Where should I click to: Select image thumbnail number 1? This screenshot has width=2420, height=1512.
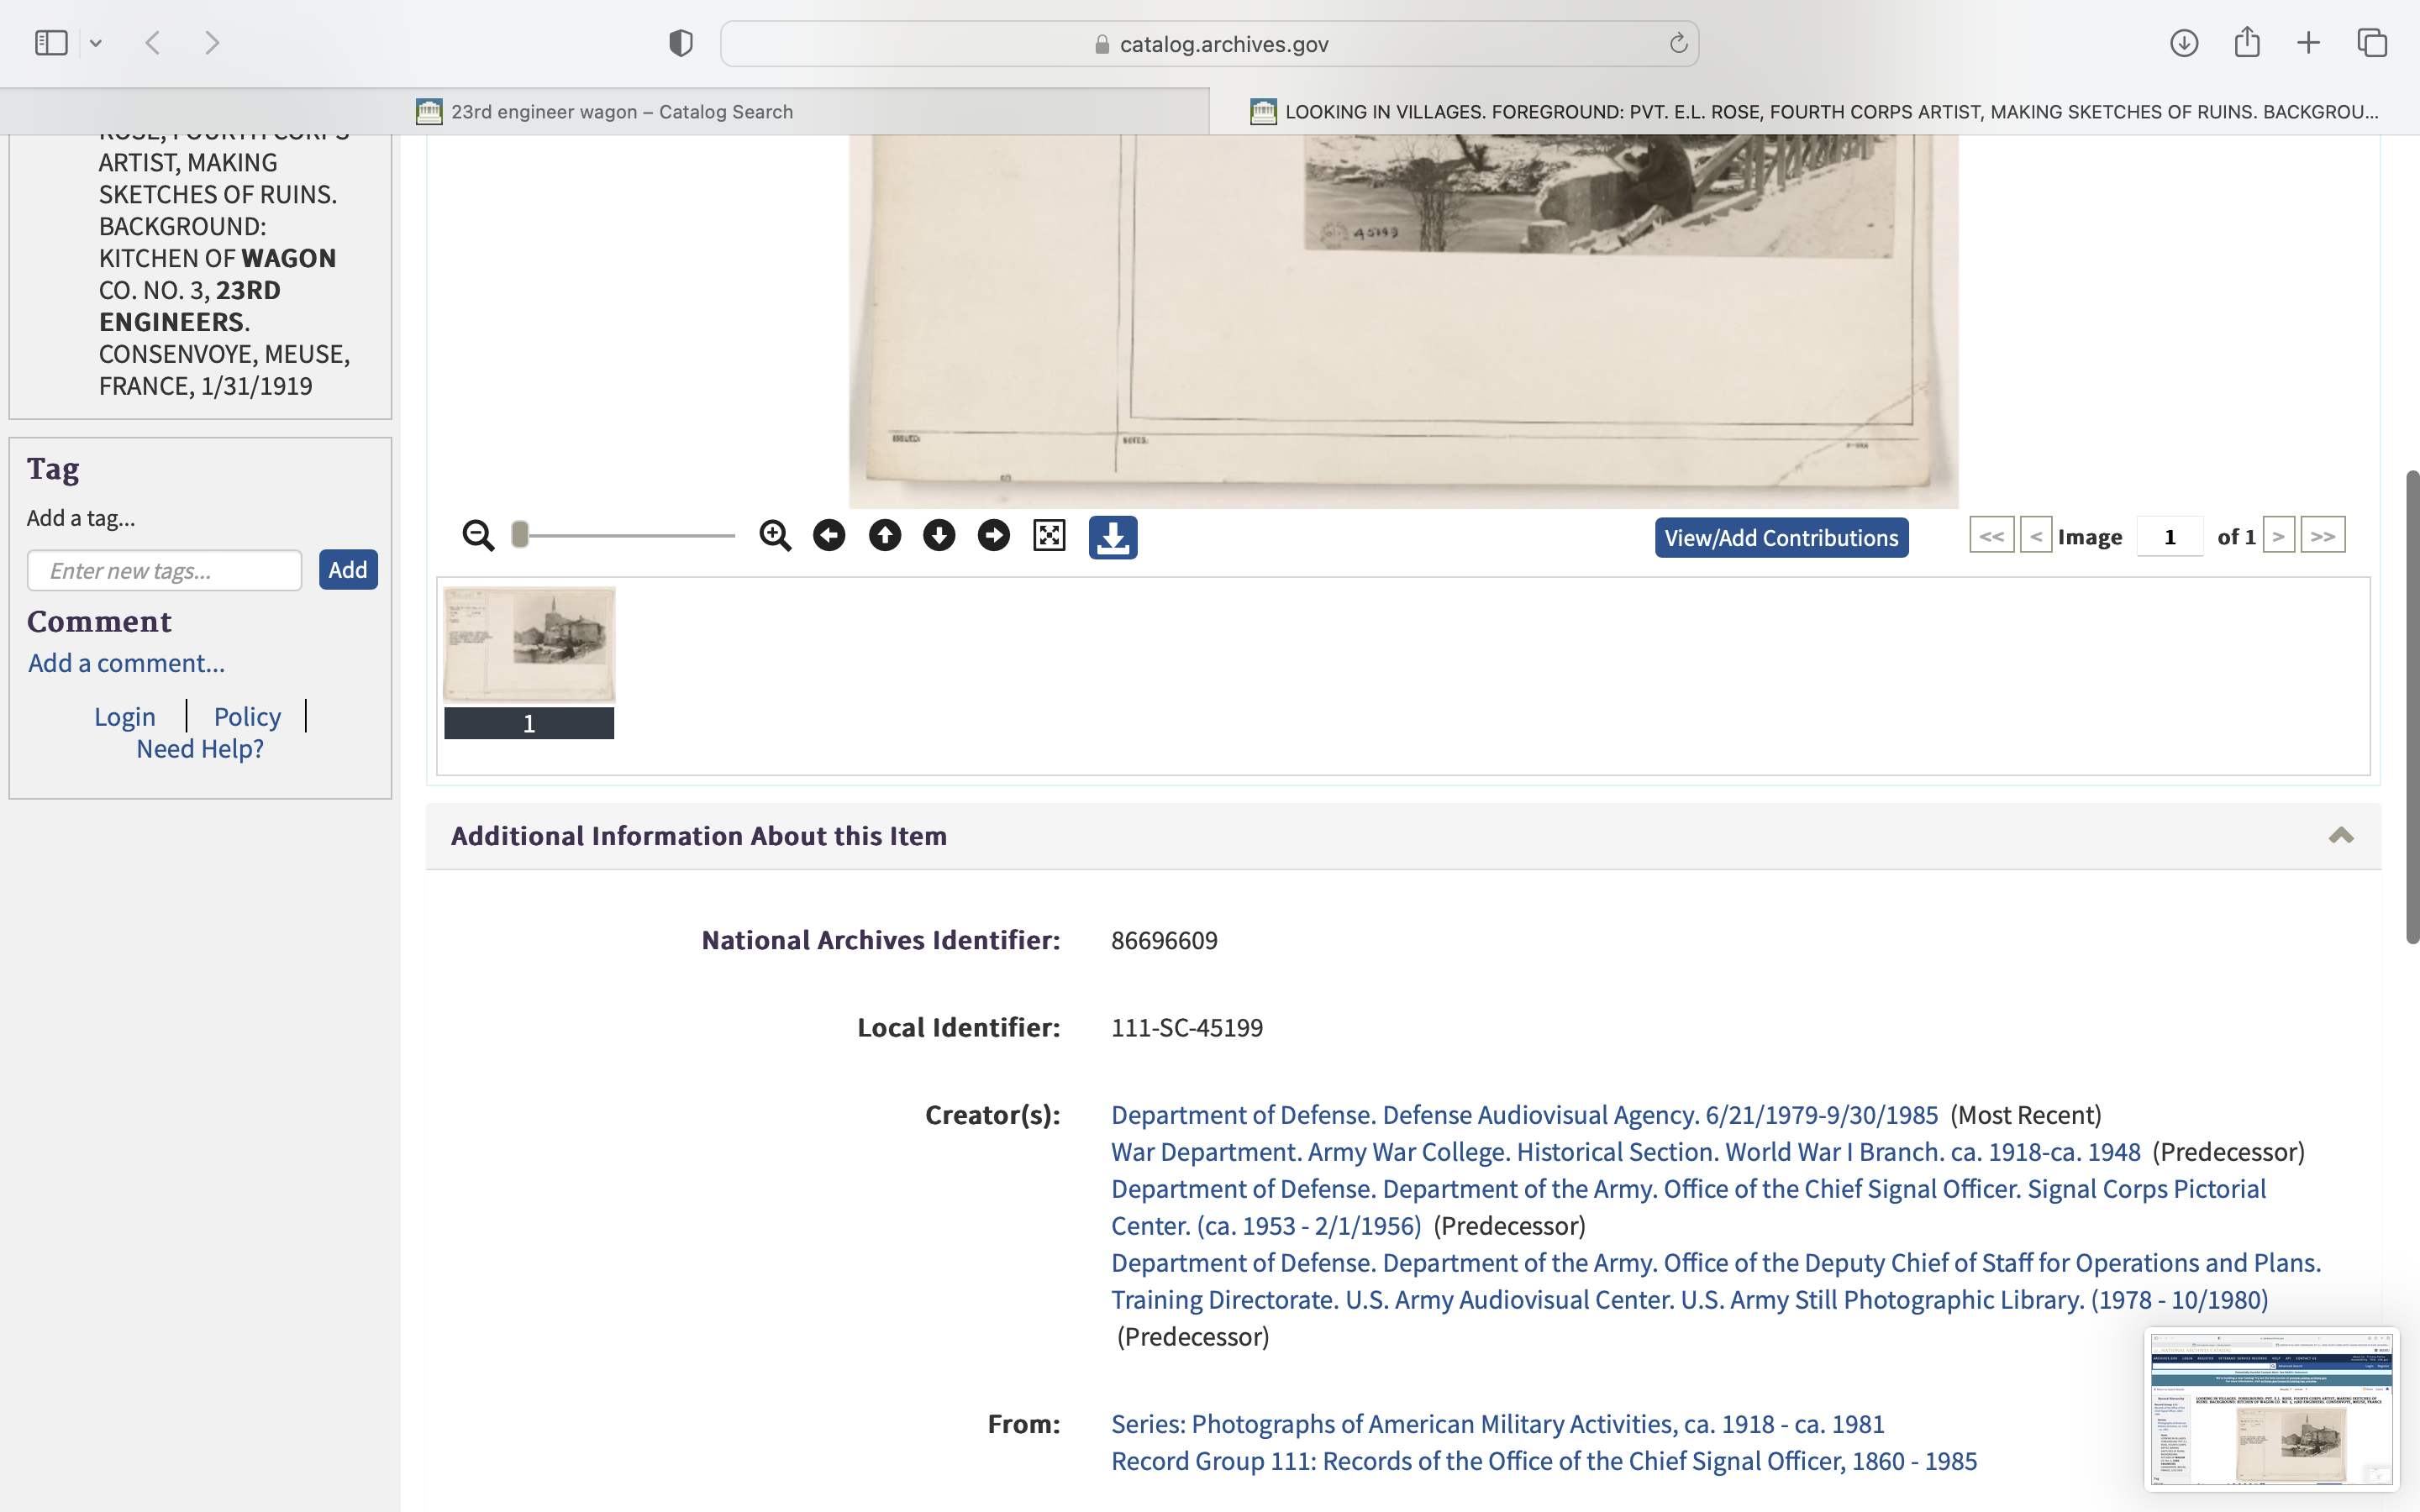pos(529,662)
